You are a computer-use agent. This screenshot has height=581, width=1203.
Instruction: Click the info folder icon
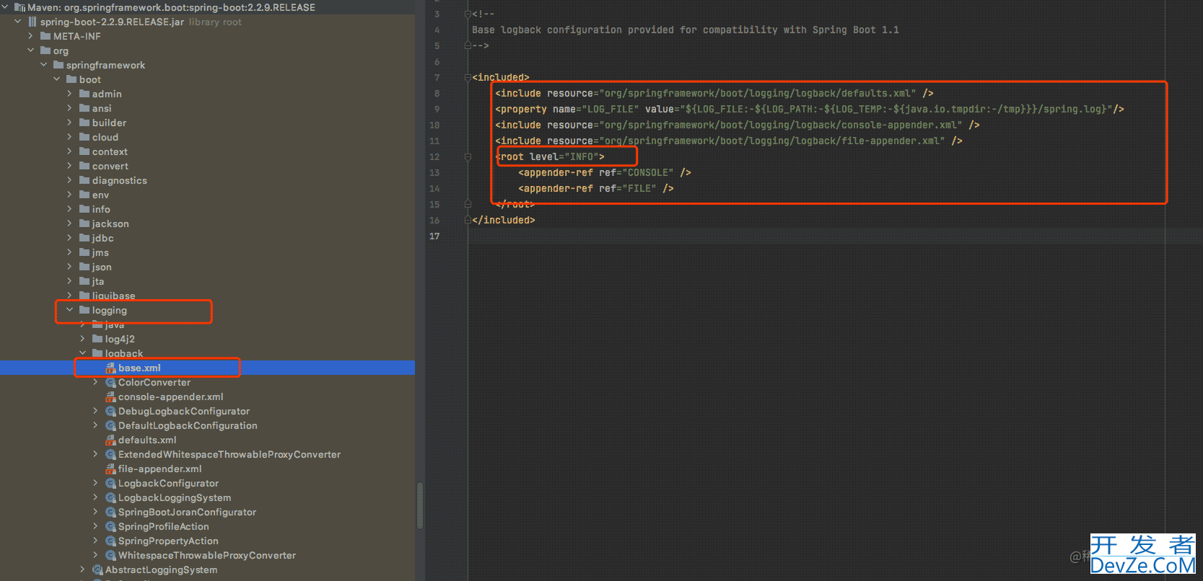(x=84, y=209)
